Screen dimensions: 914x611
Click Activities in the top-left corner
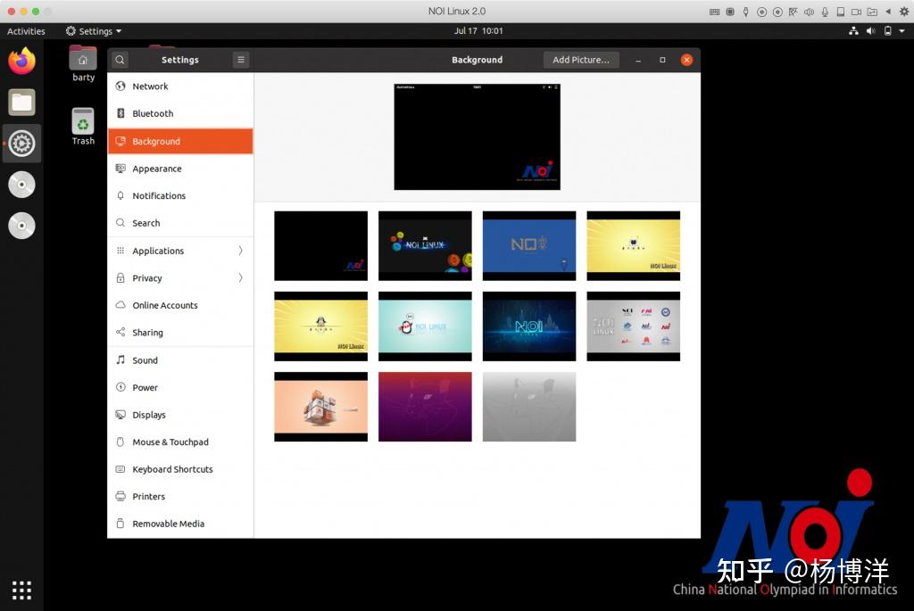(x=26, y=30)
